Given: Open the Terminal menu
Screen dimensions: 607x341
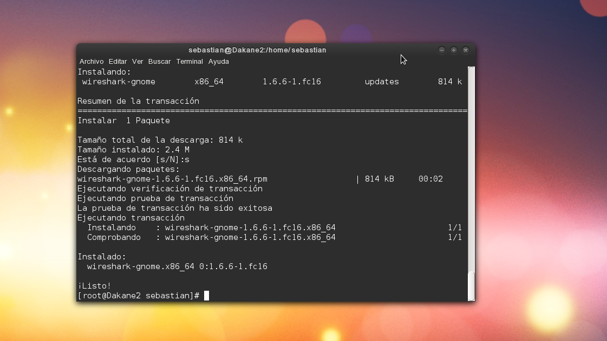Looking at the screenshot, I should pos(190,62).
